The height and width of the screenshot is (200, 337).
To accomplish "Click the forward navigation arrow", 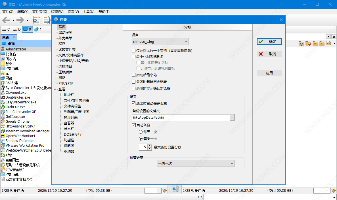I will click(20, 20).
